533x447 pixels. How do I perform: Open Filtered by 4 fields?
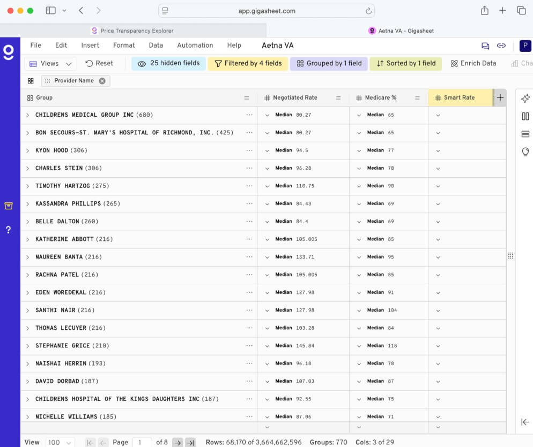coord(248,64)
